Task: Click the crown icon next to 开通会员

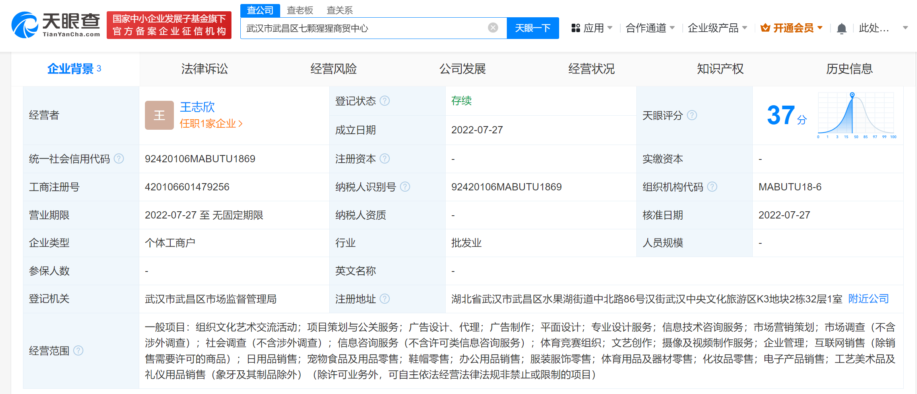Action: (764, 27)
